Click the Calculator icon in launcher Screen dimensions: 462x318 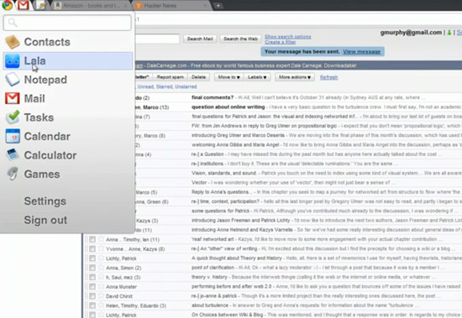[13, 155]
